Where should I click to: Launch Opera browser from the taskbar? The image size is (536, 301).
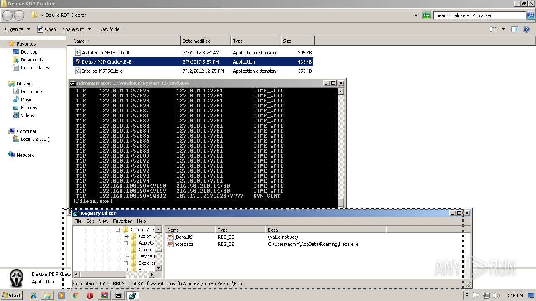pyautogui.click(x=90, y=296)
